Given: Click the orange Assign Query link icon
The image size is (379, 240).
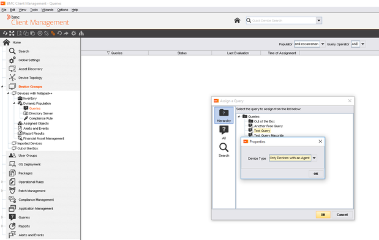Looking at the screenshot, I should coord(53,33).
